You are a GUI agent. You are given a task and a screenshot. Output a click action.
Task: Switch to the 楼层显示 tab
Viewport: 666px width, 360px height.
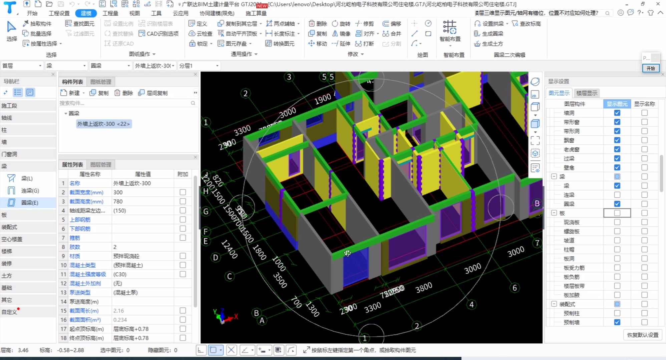(587, 93)
